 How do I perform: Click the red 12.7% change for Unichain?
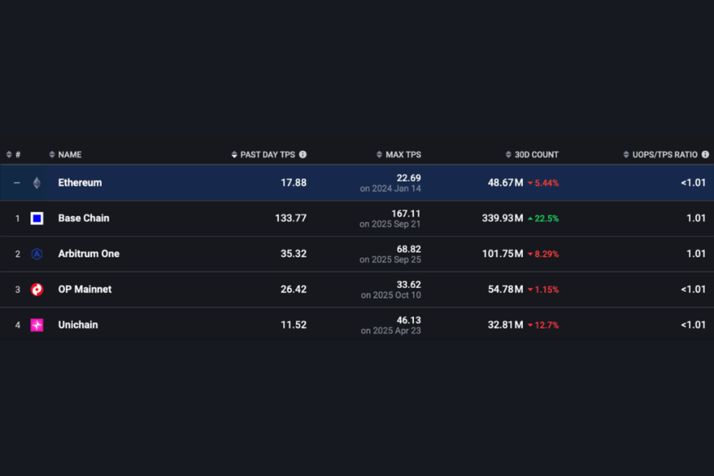(543, 325)
